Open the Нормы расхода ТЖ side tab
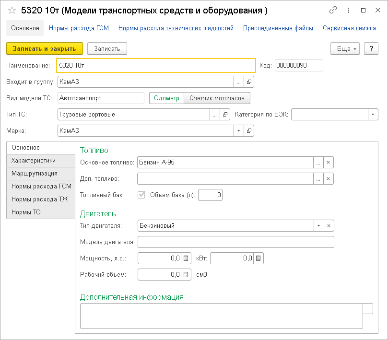Viewport: 388px width, 340px height. point(41,199)
